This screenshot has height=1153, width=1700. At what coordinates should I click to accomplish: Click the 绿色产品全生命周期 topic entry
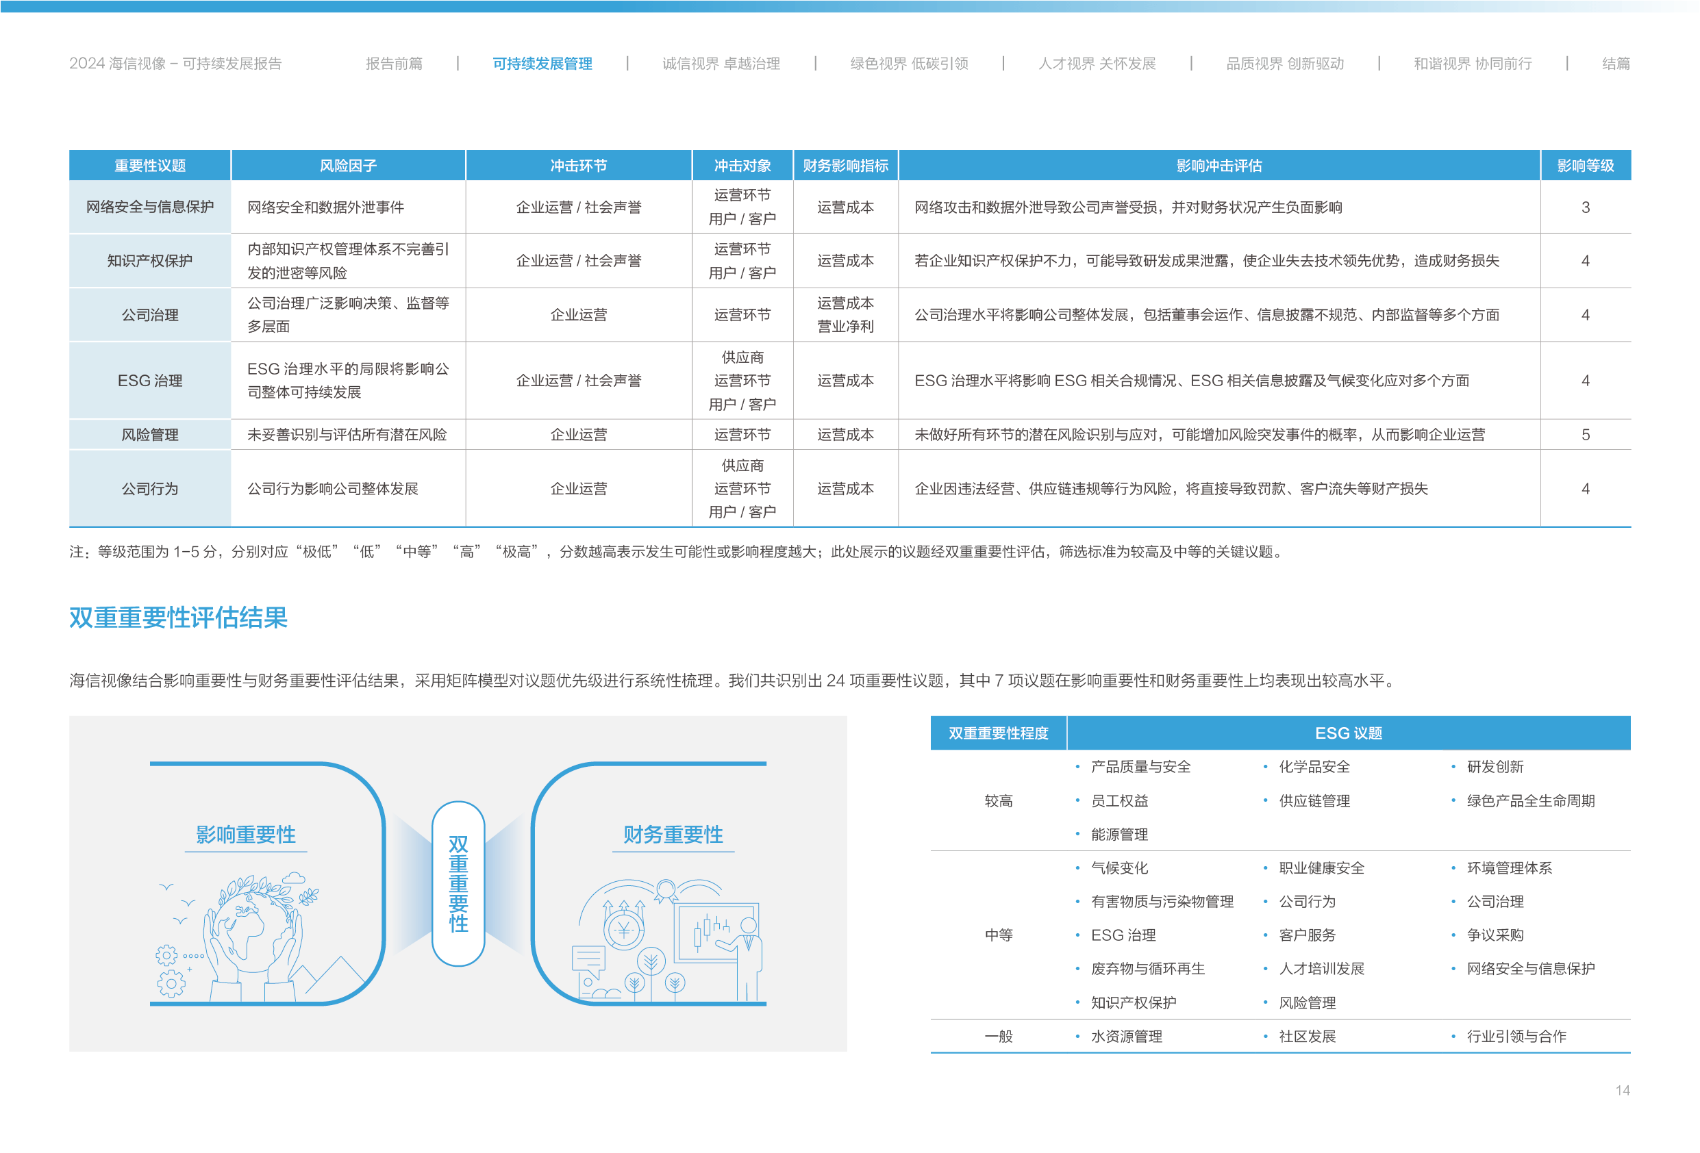pyautogui.click(x=1529, y=800)
